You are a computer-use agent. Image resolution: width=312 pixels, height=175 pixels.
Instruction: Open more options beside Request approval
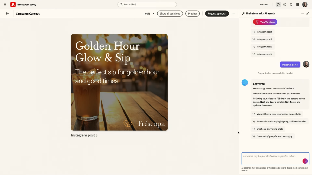pos(233,13)
